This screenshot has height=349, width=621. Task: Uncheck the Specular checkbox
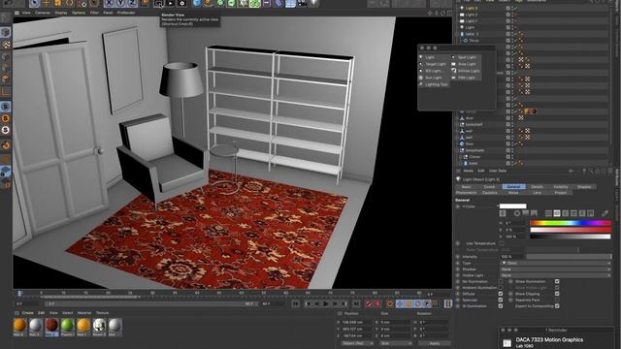point(501,300)
